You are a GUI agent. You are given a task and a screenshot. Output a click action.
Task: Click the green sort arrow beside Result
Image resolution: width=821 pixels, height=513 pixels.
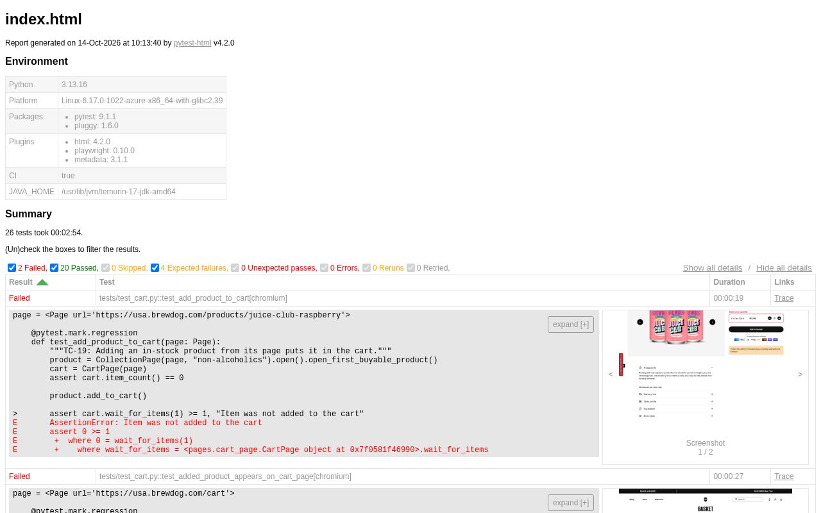(42, 282)
